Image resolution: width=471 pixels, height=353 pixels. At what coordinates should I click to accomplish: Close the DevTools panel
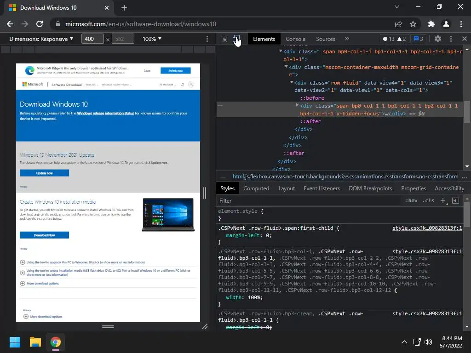coord(465,39)
